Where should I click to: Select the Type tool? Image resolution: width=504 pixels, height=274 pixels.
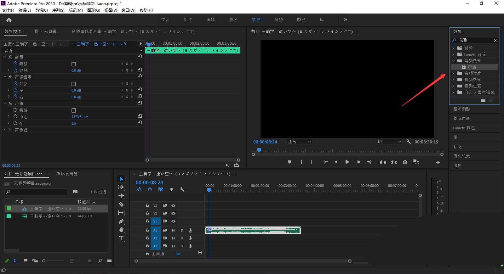pyautogui.click(x=121, y=238)
